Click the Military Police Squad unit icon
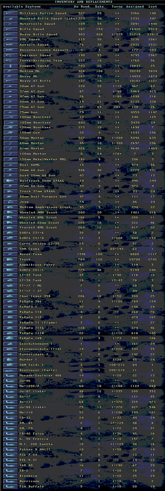Image resolution: width=165 pixels, height=491 pixels. (x=11, y=13)
